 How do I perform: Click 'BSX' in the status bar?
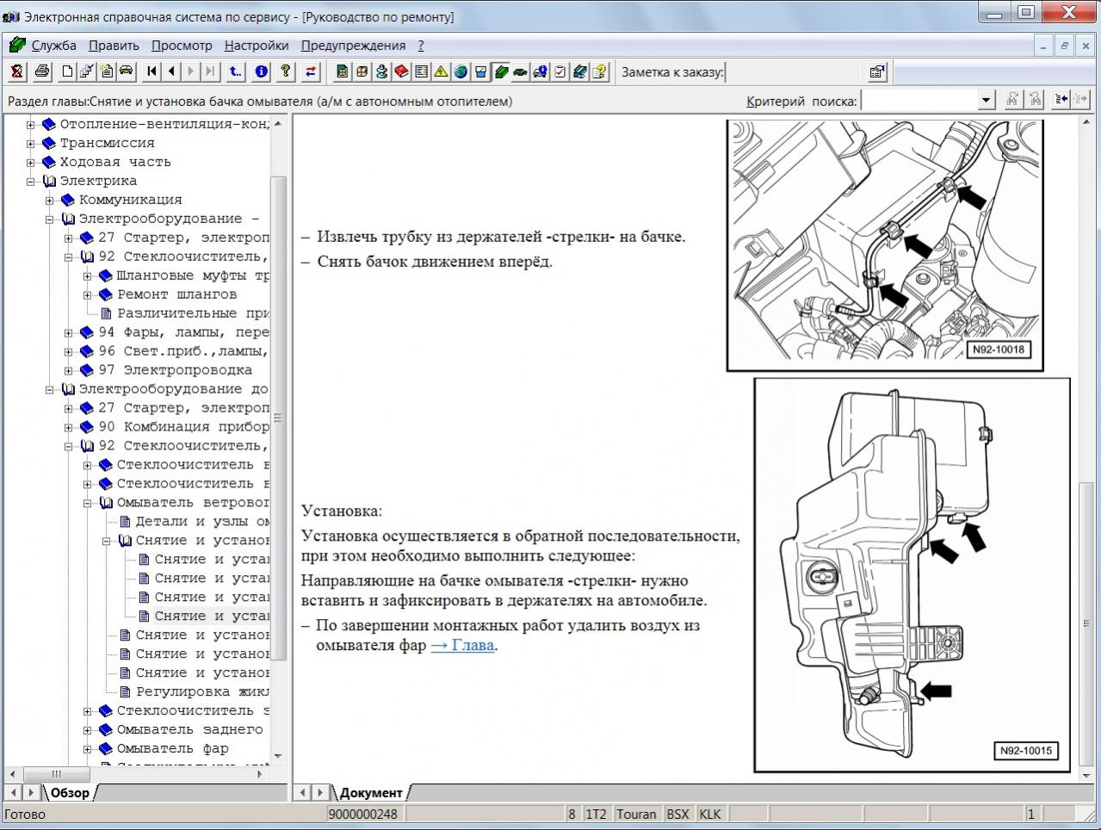(x=677, y=814)
